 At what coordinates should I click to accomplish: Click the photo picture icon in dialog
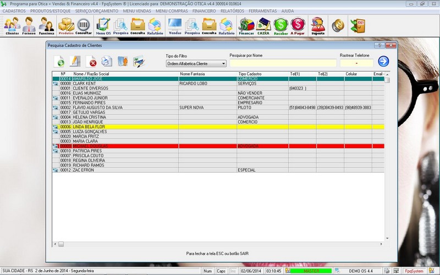pos(139,61)
